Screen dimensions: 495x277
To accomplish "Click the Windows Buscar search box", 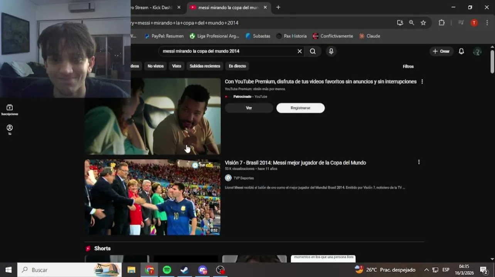I will pos(69,270).
